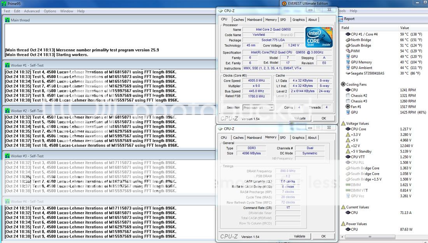The width and height of the screenshot is (428, 243).
Task: Select the Command Rate 1T field
Action: coord(288,208)
